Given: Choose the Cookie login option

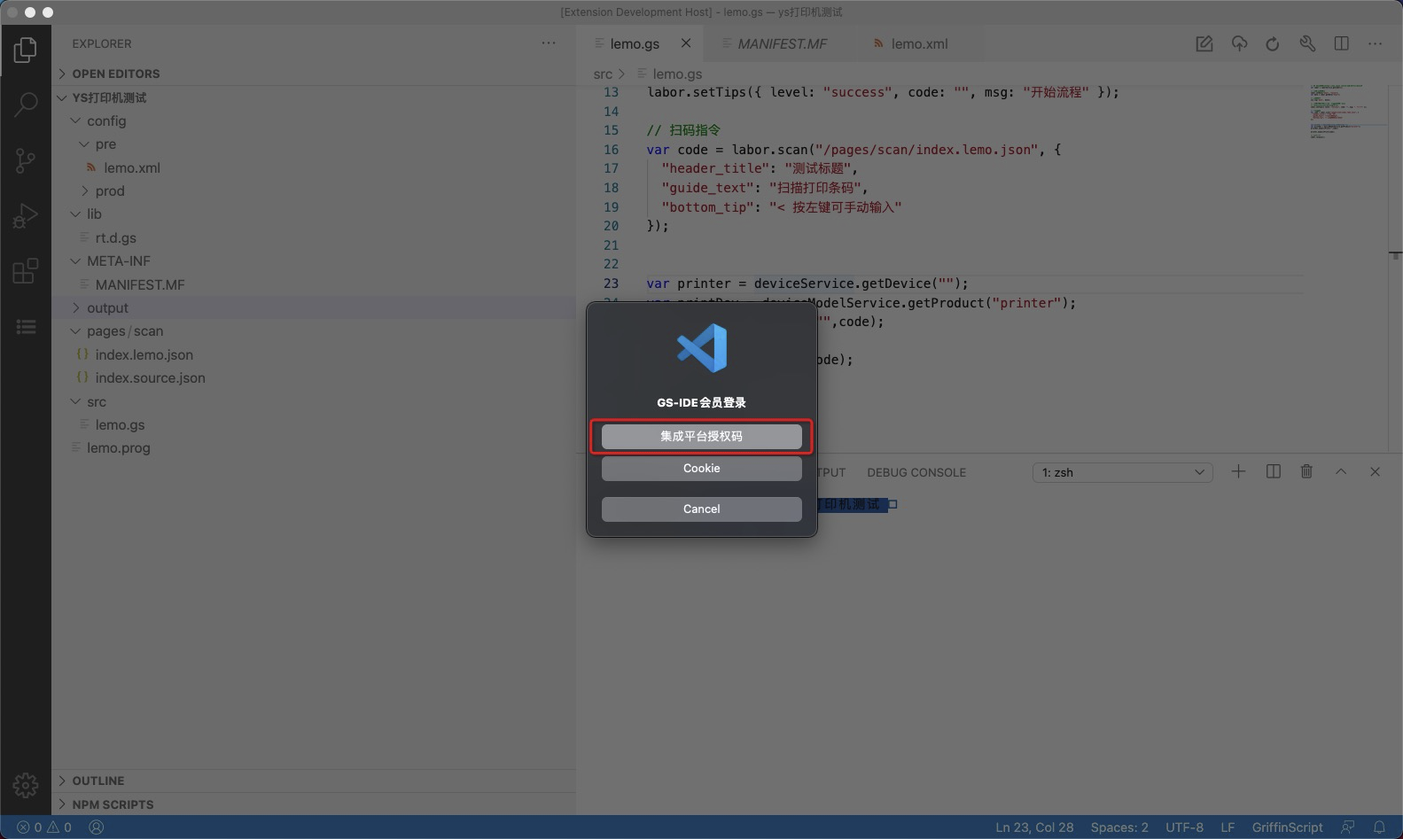Looking at the screenshot, I should point(702,468).
